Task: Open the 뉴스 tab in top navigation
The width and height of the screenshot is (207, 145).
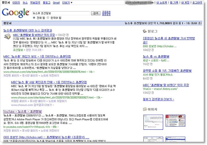Action: click(x=25, y=3)
